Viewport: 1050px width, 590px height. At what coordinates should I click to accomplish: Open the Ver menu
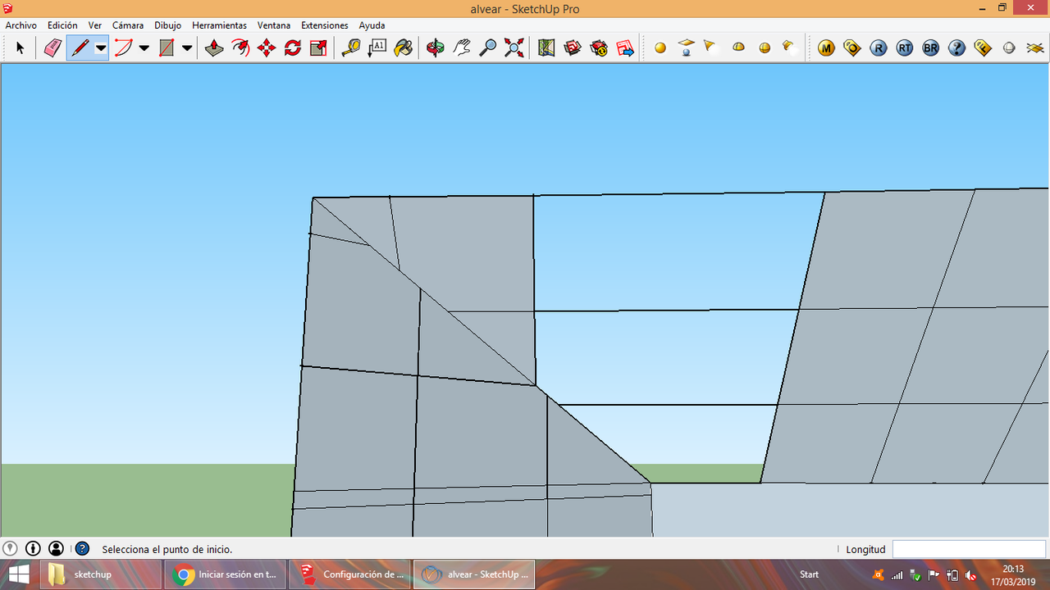(95, 25)
